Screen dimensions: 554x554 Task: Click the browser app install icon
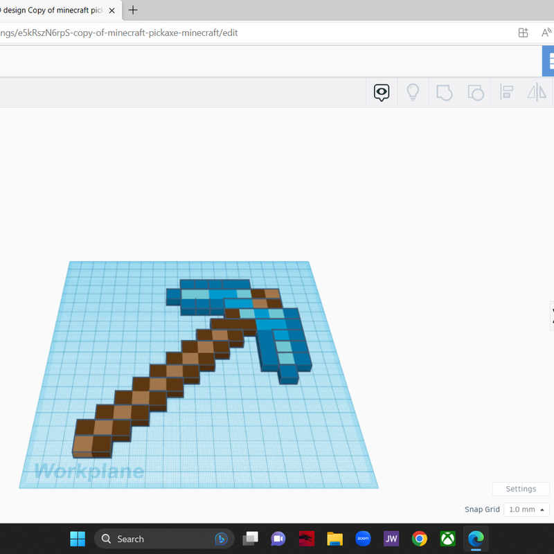coord(524,33)
